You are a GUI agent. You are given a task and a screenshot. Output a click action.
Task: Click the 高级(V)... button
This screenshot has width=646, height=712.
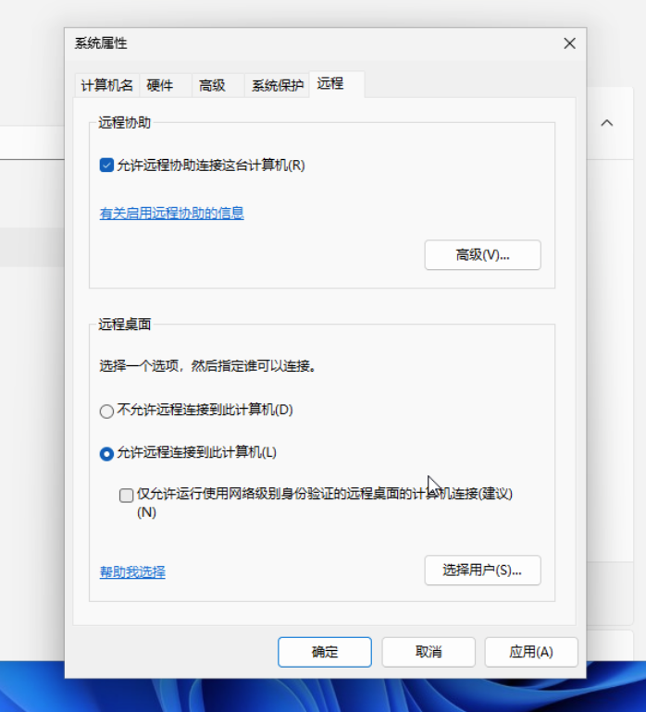pos(483,254)
